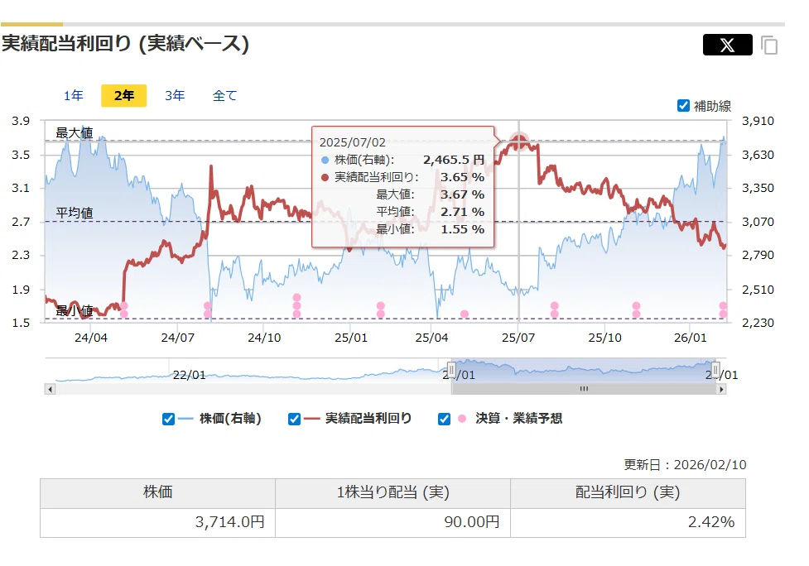This screenshot has height=566, width=809.
Task: Click the 決算・業績予想 legend label
Action: (518, 419)
